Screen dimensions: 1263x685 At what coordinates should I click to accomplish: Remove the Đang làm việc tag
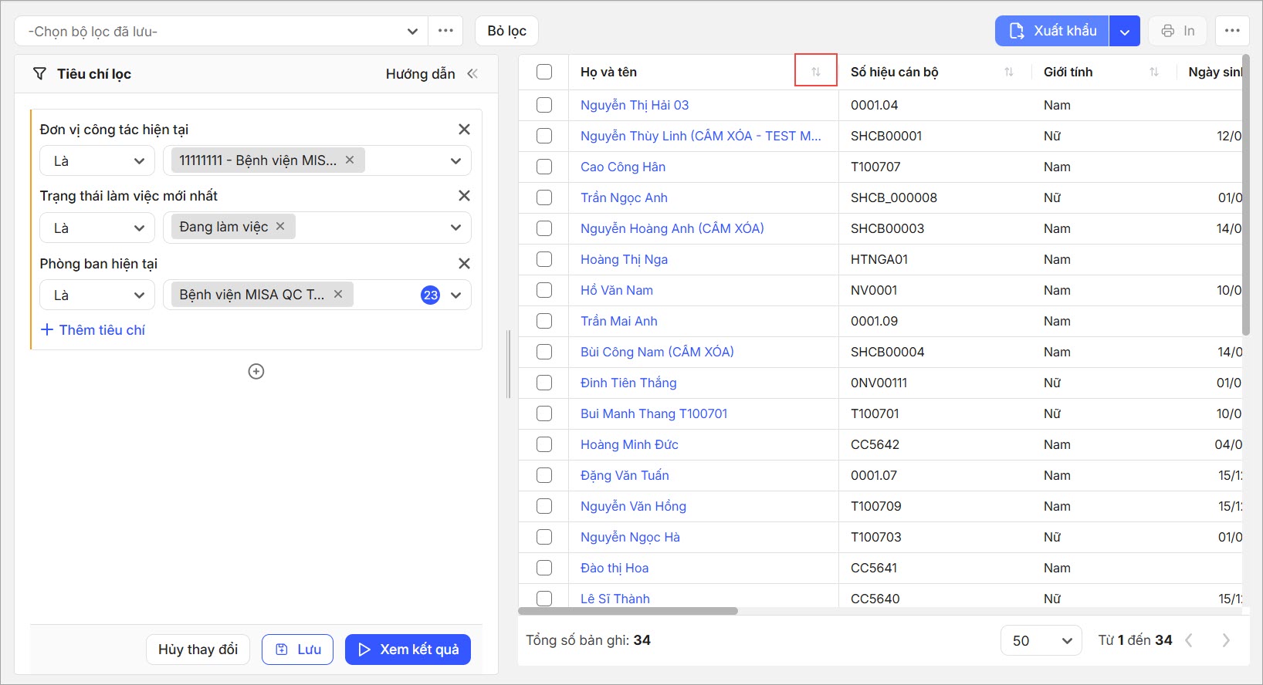pos(280,226)
